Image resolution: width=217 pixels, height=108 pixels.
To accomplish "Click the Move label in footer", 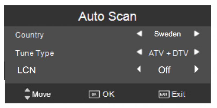I will [x=42, y=94].
